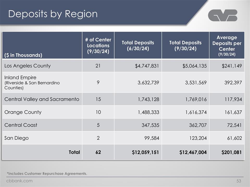Click the Customer Repurchase Agreements footnote
This screenshot has height=187, width=250.
(47, 173)
